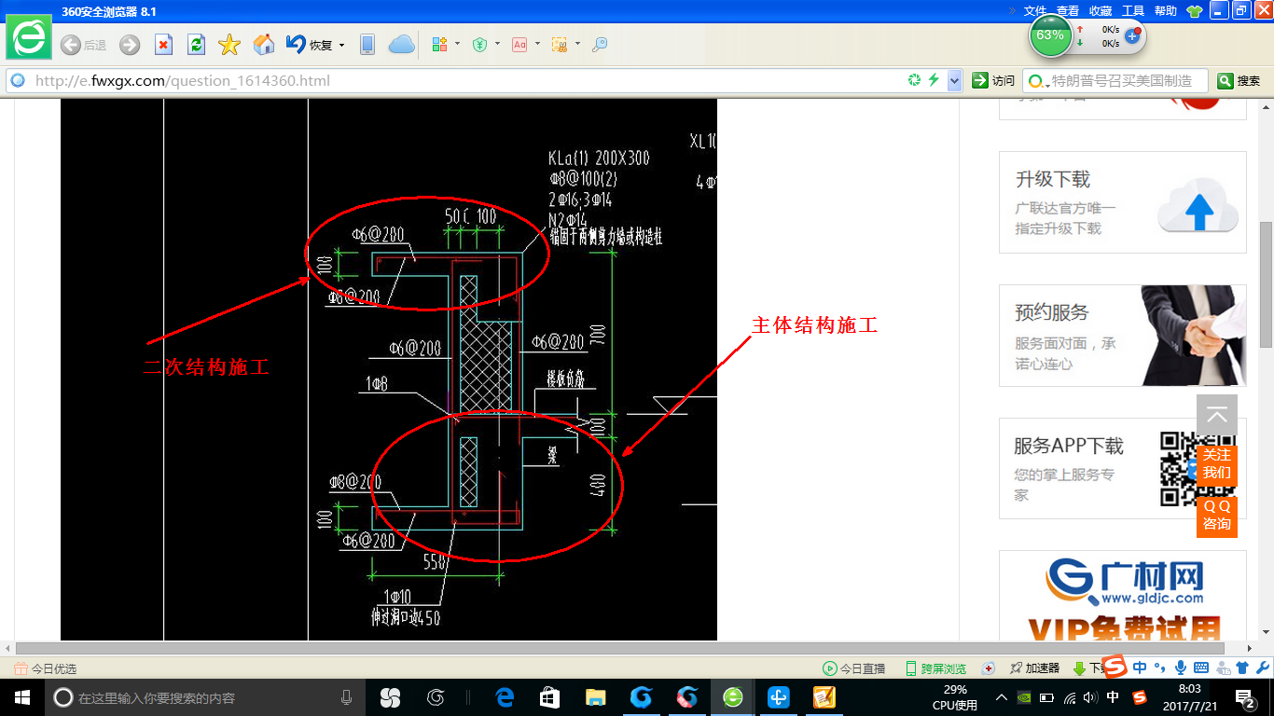Open the 帮助 menu
Screen dimensions: 1274x716
tap(1166, 11)
